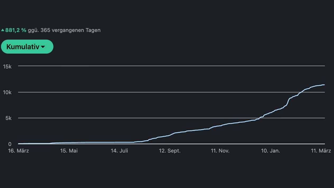The width and height of the screenshot is (334, 188).
Task: Click the 881,2 % growth value
Action: click(16, 30)
